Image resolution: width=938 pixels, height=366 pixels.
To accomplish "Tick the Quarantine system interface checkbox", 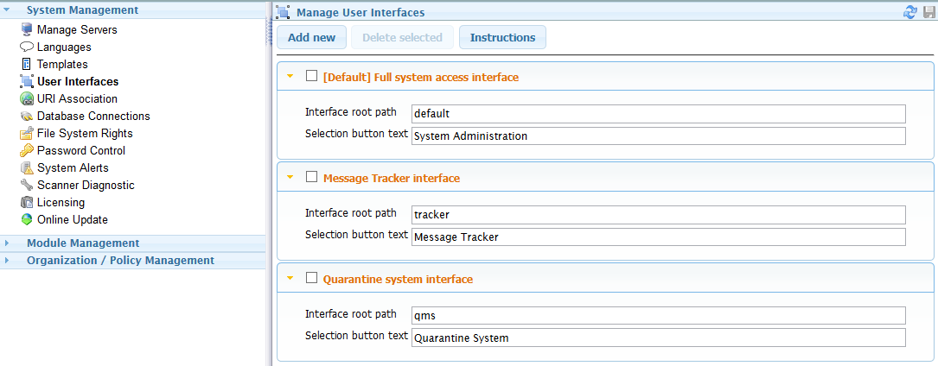I will pos(312,278).
